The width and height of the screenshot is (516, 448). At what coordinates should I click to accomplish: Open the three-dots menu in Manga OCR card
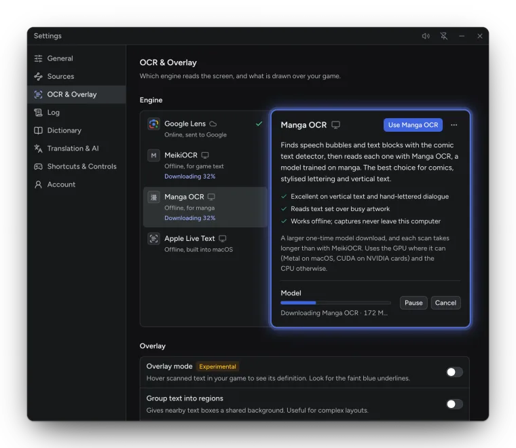454,125
